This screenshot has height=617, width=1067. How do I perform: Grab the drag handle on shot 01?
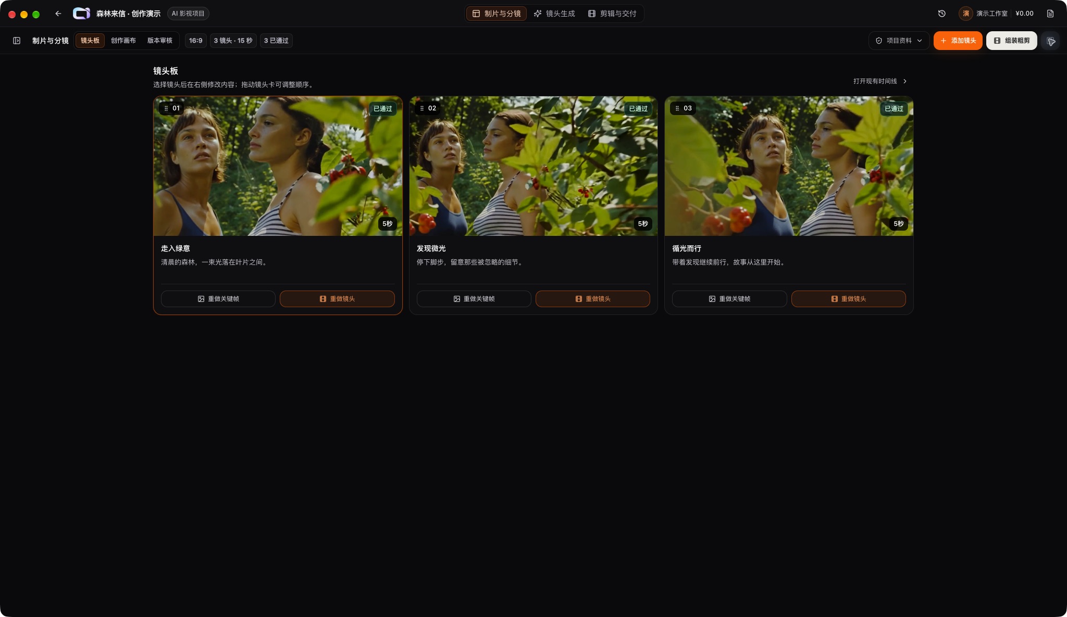(166, 108)
